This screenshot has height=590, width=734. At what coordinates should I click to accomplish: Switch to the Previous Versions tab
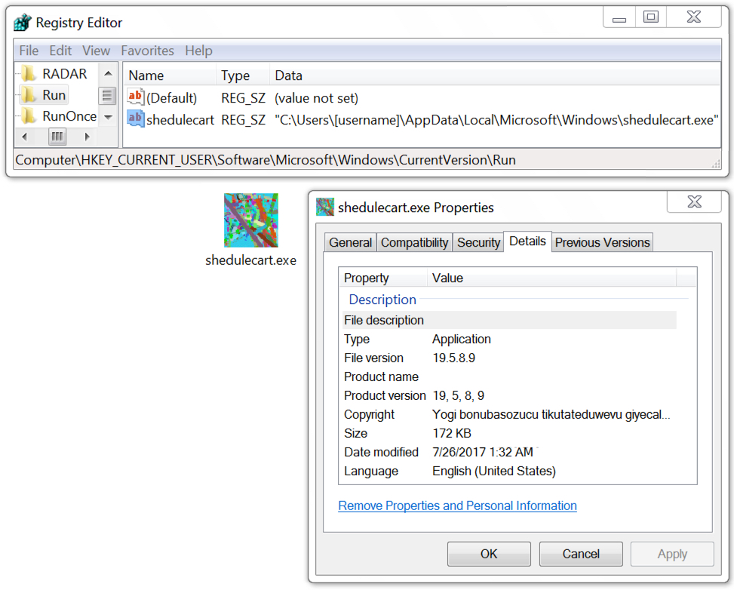(x=603, y=242)
